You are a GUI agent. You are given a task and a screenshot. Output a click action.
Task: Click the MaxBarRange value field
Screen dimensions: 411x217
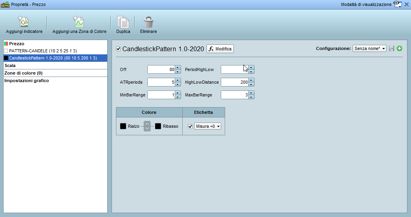[x=235, y=95]
